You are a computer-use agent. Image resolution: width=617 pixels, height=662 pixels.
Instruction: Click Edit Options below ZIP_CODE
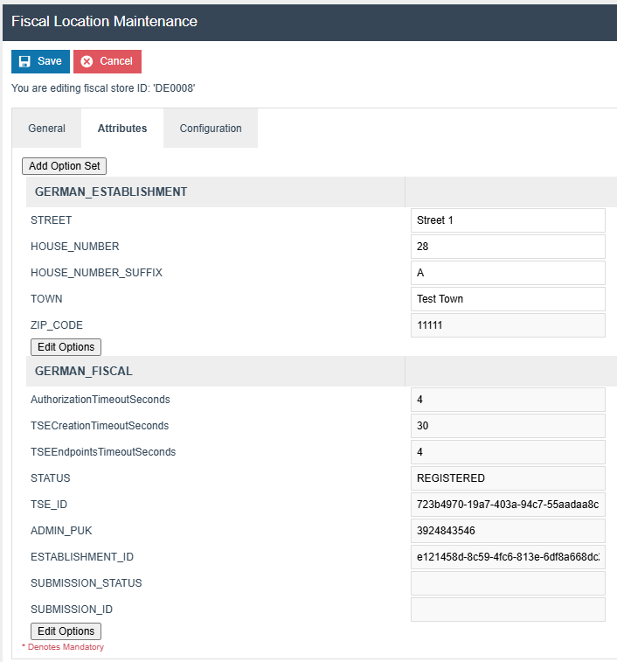(66, 347)
